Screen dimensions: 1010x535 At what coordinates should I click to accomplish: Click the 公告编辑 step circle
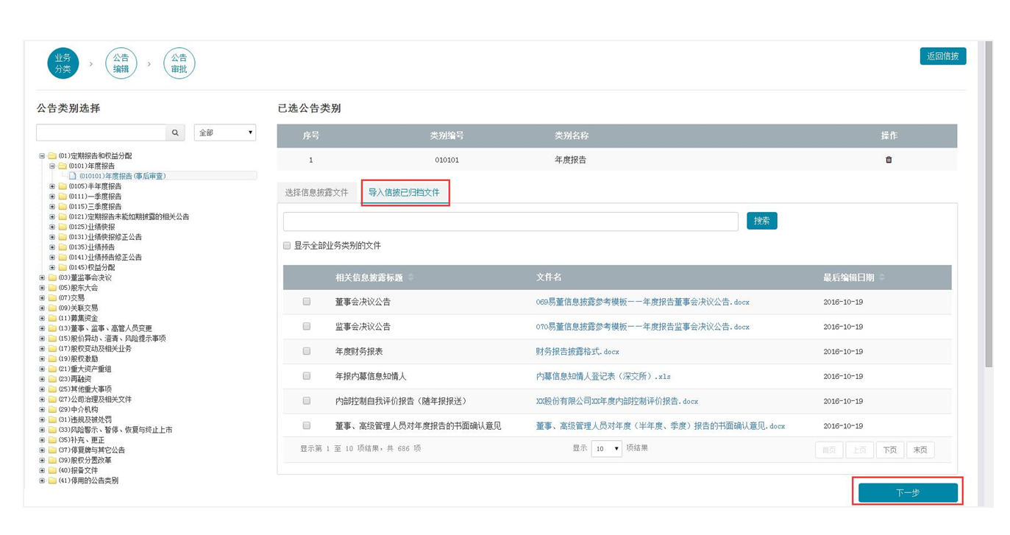tap(121, 63)
